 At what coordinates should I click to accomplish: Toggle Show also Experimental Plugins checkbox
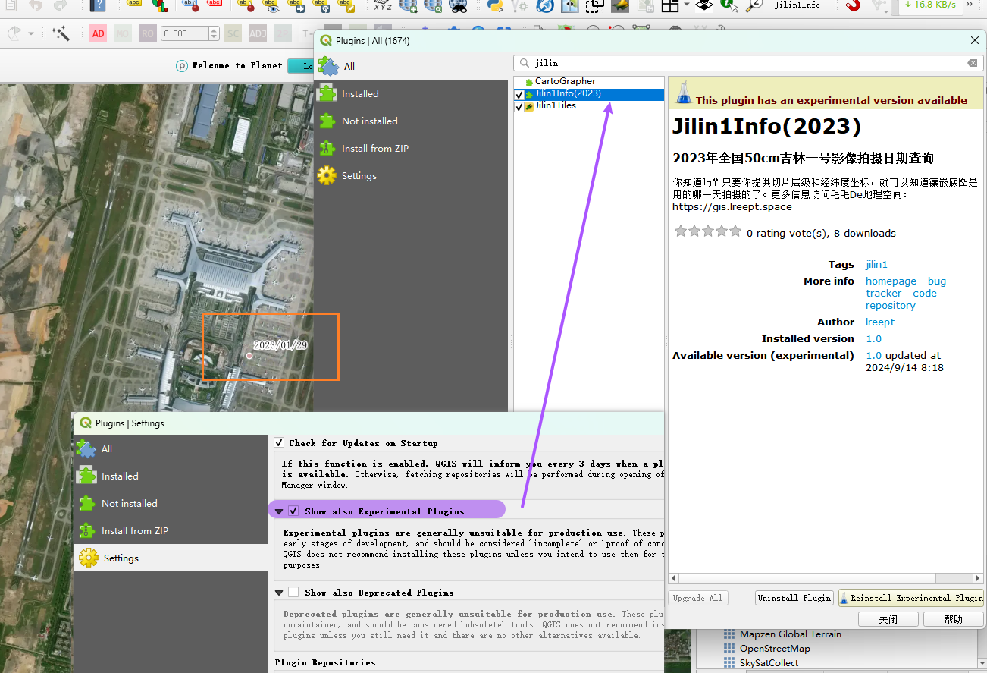(293, 511)
